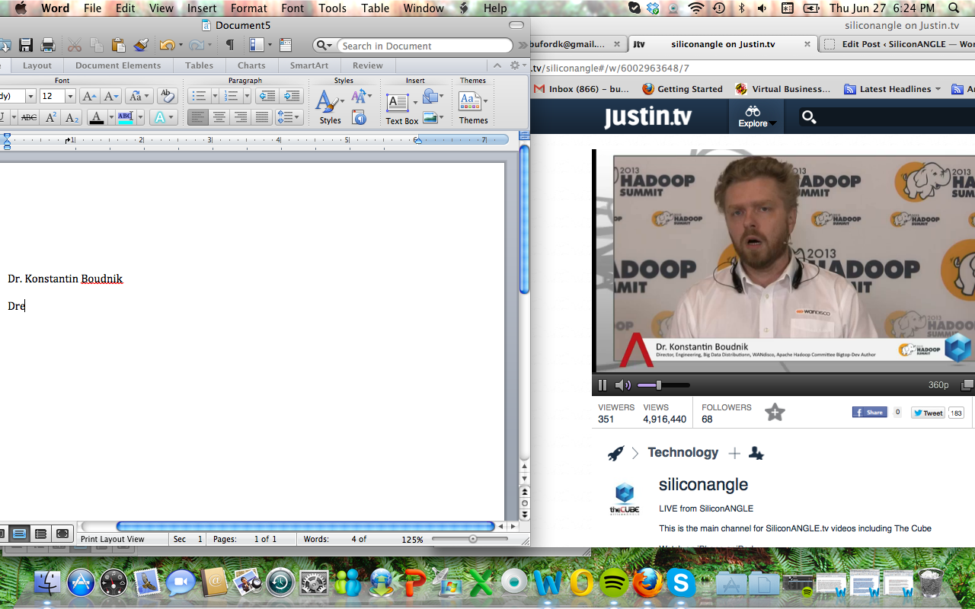
Task: Adjust the Word zoom slider
Action: 472,539
